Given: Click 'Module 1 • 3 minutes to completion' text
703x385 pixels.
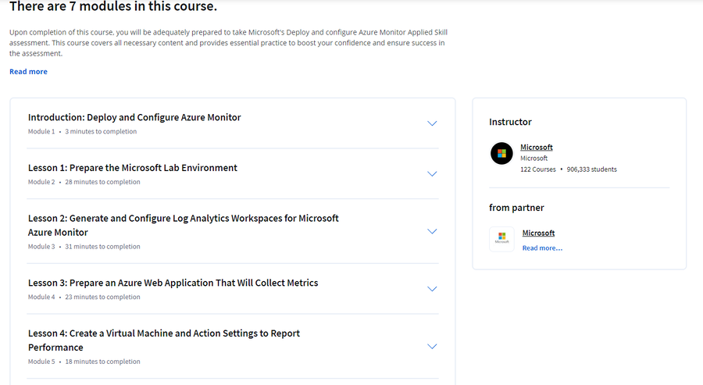Looking at the screenshot, I should coord(83,131).
